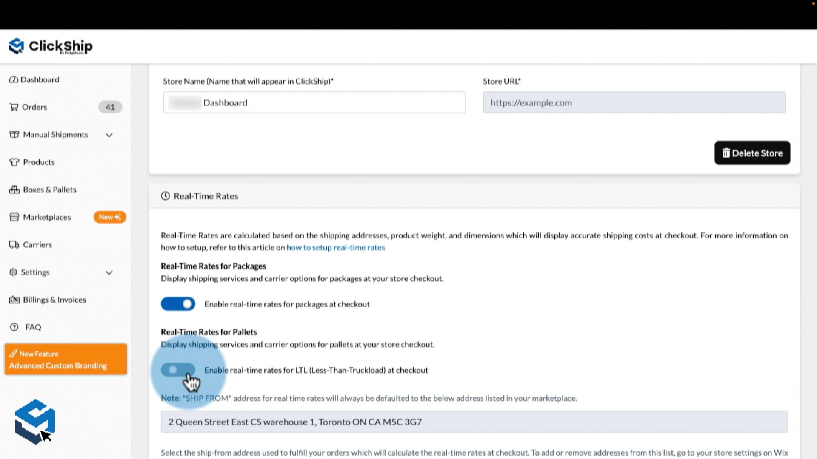Viewport: 817px width, 459px height.
Task: Expand the Manual Shipments dropdown
Action: pos(109,134)
